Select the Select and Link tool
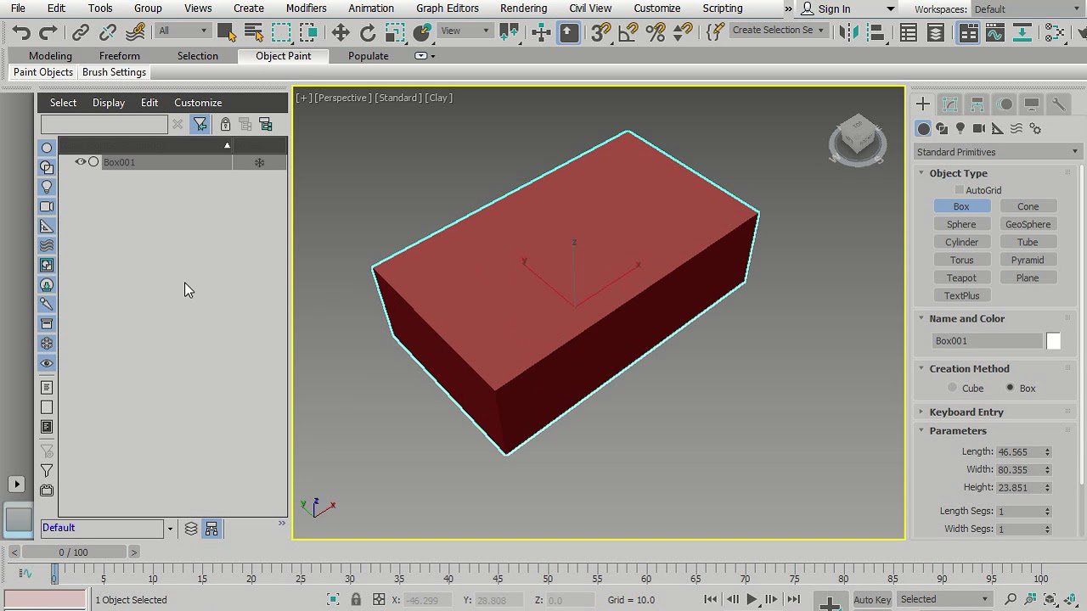1087x611 pixels. coord(80,32)
